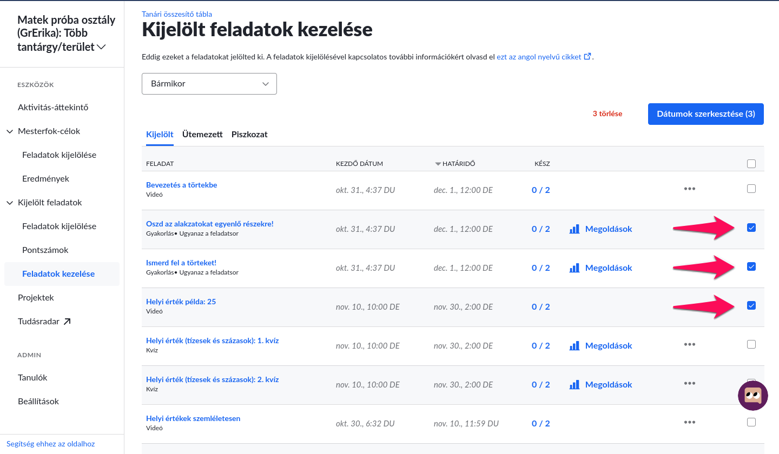Open Megoldások for Oszd az alakzatokat row

tap(609, 229)
